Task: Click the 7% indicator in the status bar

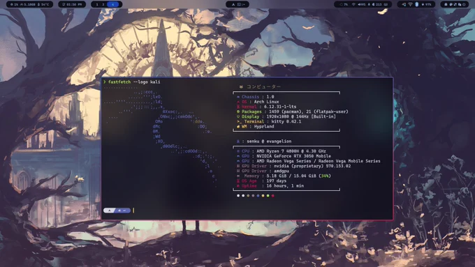Action: (344, 4)
